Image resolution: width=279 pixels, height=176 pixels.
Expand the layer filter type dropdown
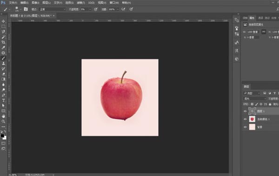252,93
